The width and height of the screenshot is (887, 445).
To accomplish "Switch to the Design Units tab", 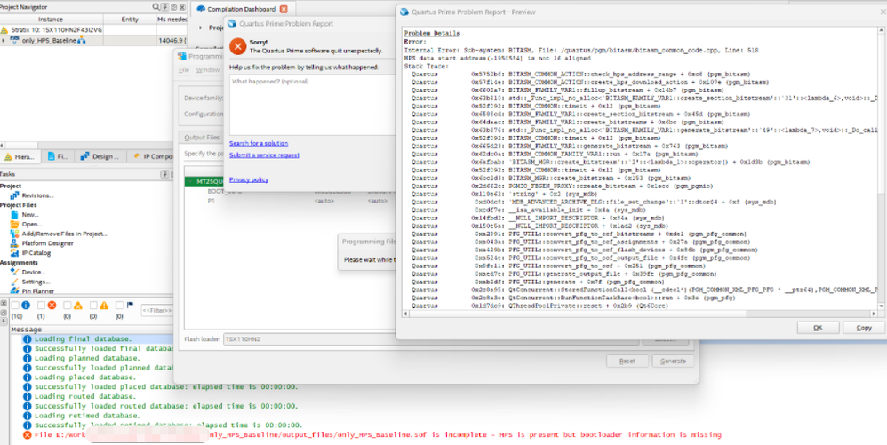I will click(x=100, y=156).
